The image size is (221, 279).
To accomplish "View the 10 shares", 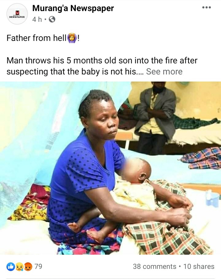I will coord(199,266).
